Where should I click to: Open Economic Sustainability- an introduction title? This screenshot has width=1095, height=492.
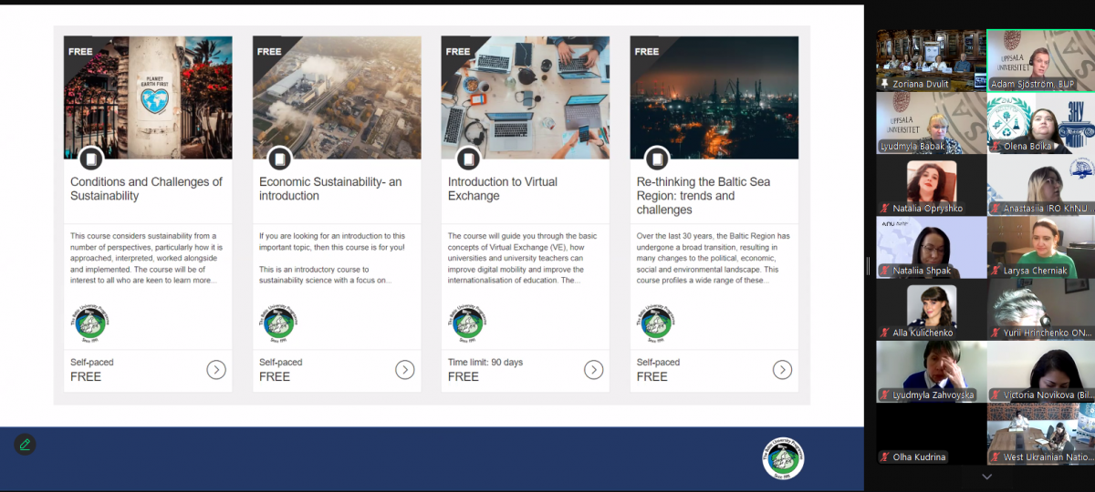pyautogui.click(x=330, y=189)
